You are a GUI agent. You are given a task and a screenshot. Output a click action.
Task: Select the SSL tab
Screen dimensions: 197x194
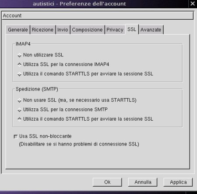pyautogui.click(x=132, y=29)
